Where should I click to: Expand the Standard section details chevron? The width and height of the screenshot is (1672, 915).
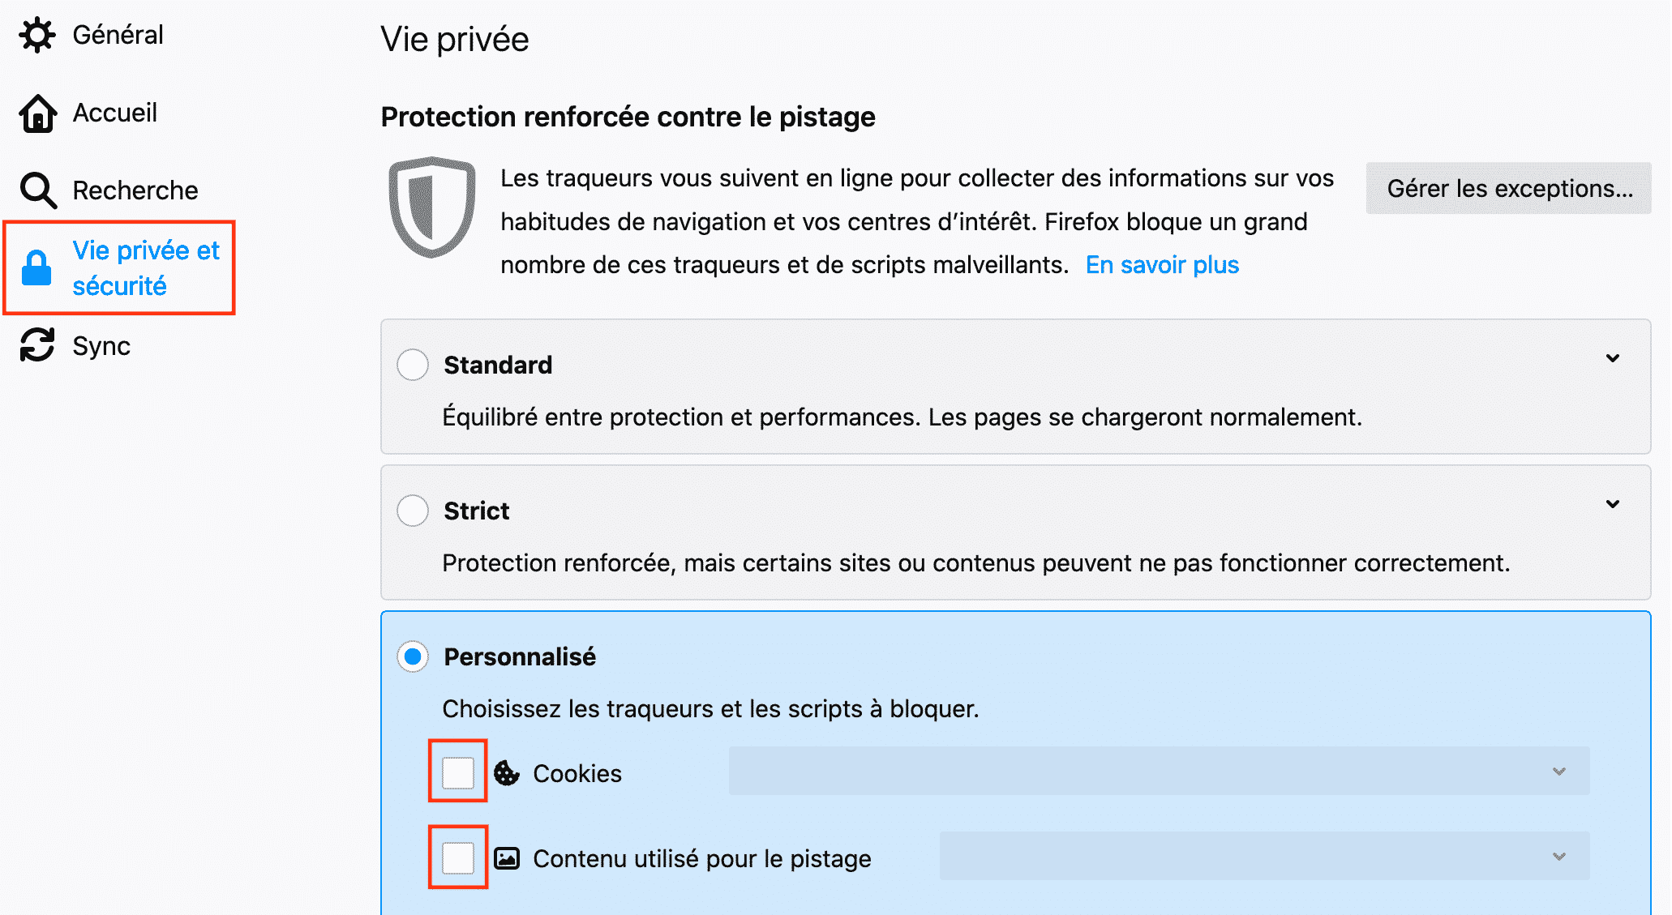tap(1613, 358)
